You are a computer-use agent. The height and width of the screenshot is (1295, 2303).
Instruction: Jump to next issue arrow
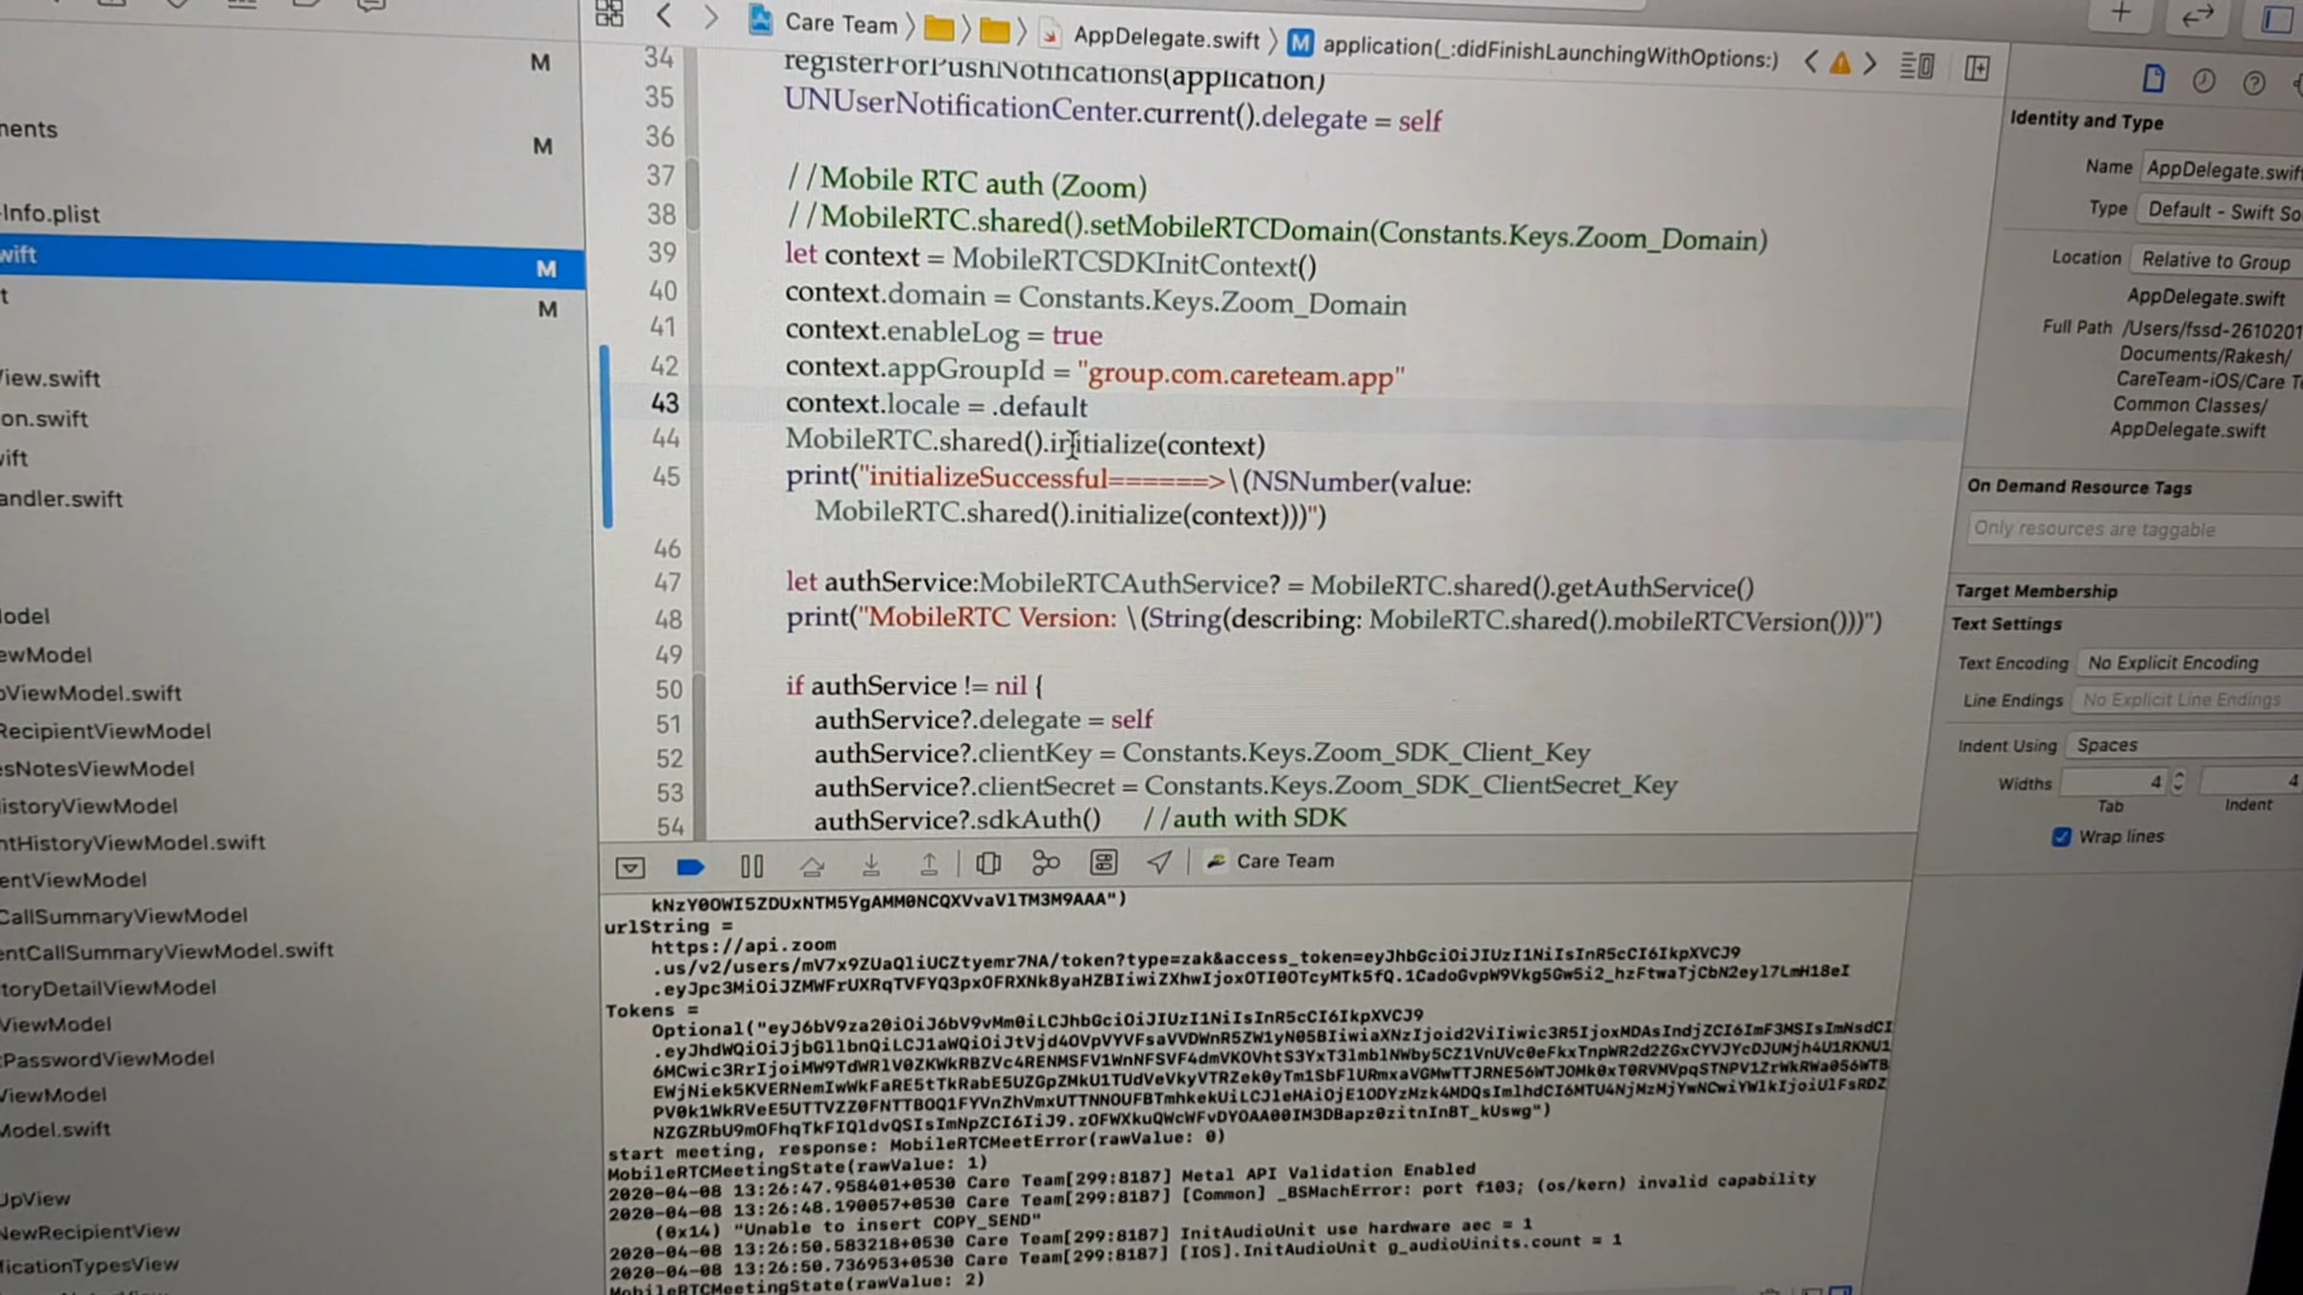(1870, 65)
